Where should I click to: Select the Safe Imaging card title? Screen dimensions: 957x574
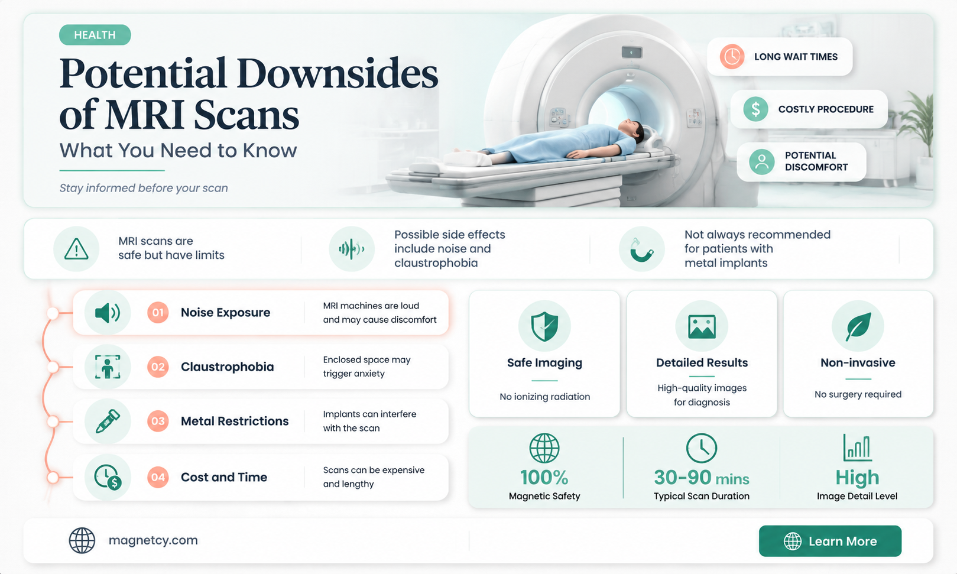[544, 362]
